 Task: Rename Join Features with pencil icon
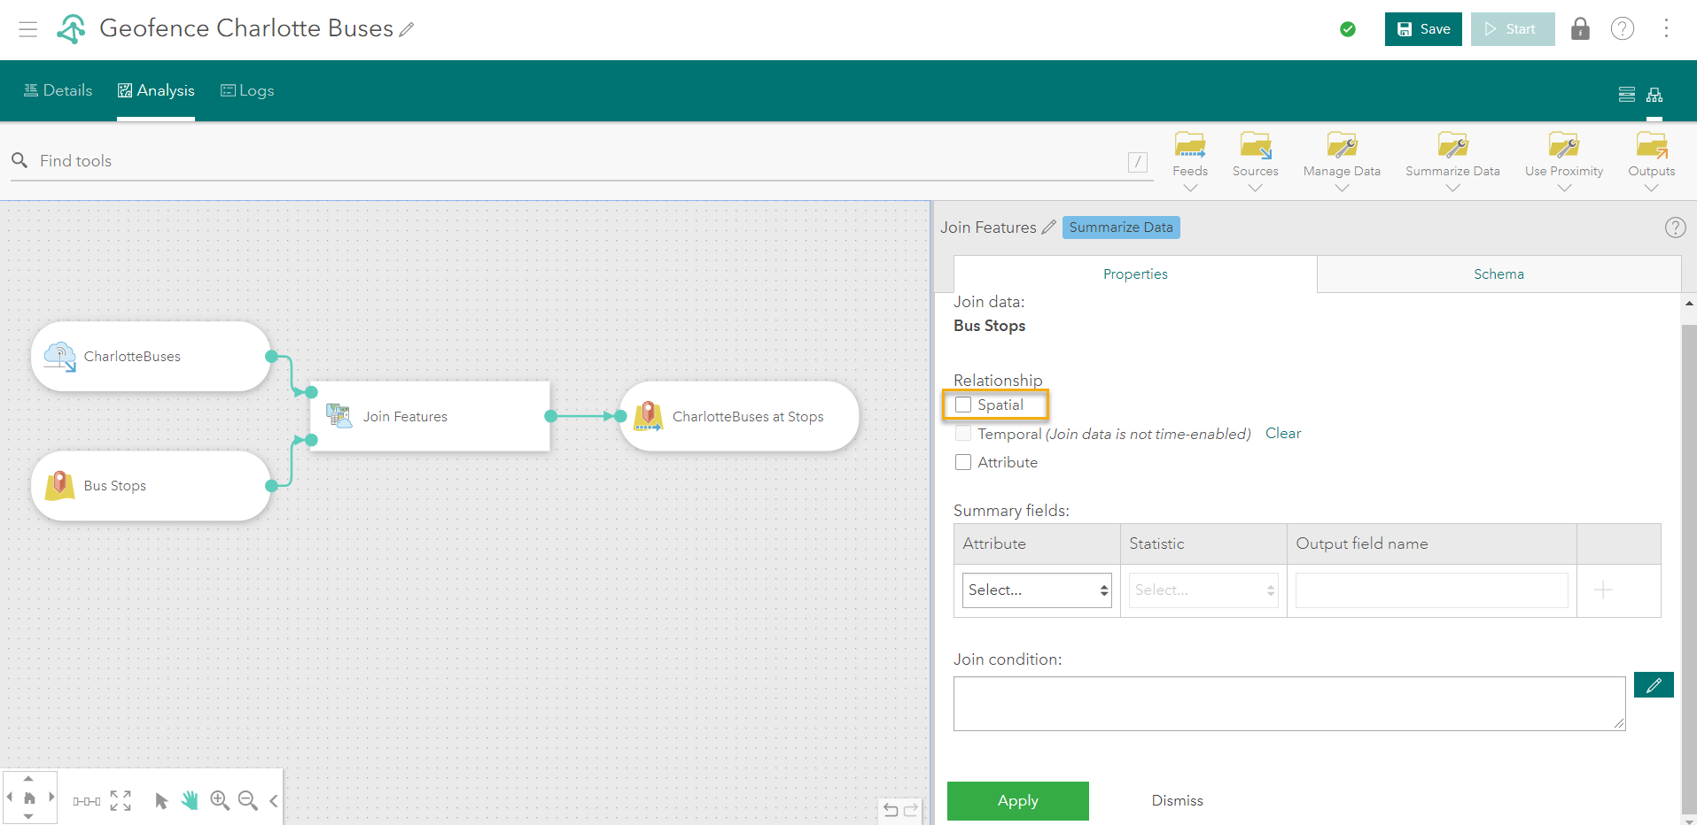tap(1049, 227)
